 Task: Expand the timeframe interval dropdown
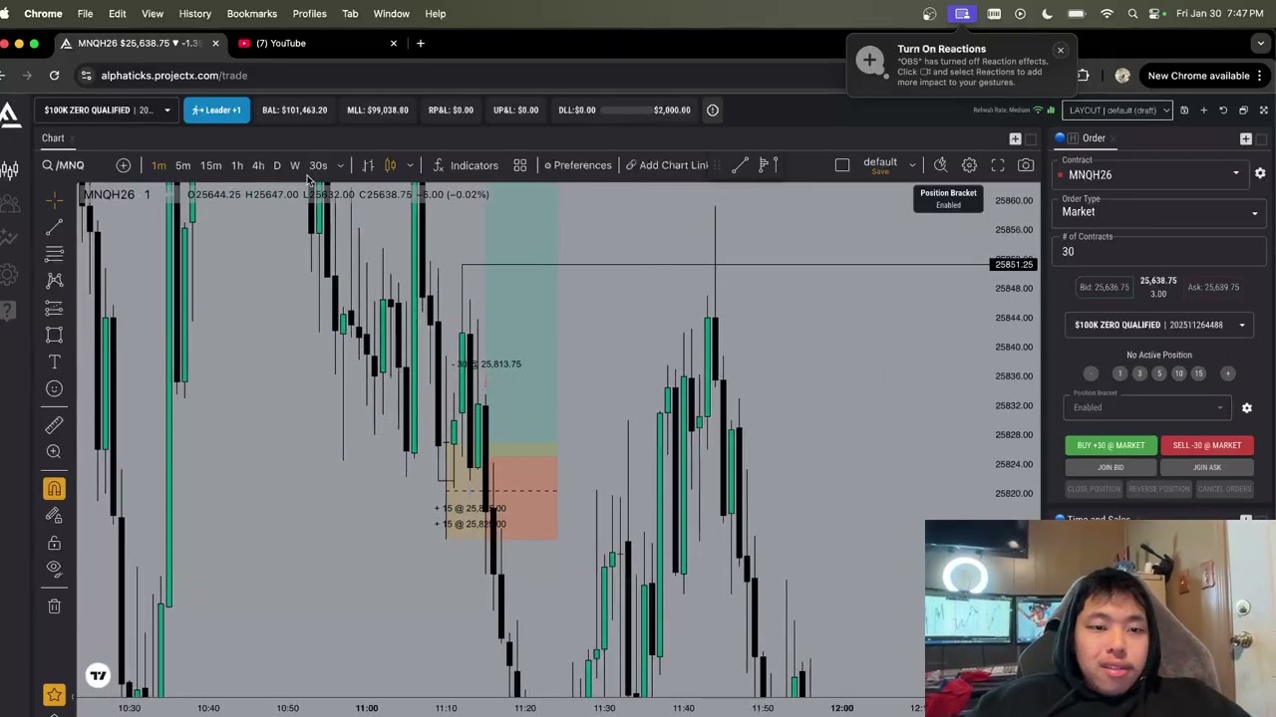[x=340, y=165]
